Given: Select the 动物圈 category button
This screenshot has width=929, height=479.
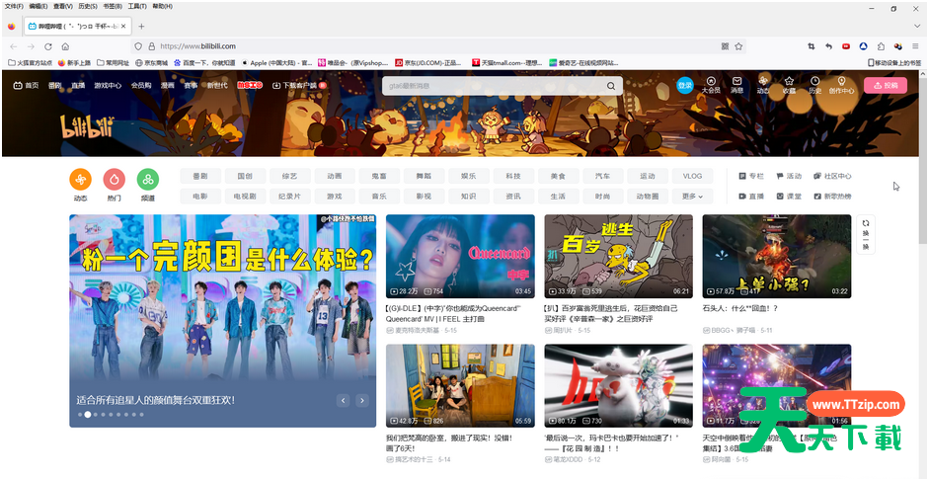Looking at the screenshot, I should 648,197.
